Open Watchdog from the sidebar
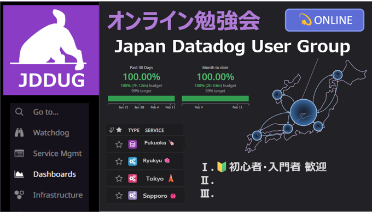The image size is (372, 212). pyautogui.click(x=51, y=133)
